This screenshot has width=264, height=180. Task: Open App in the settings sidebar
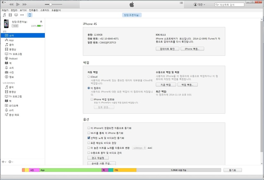click(x=23, y=40)
